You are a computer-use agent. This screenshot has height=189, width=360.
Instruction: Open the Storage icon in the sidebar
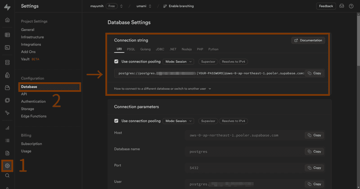[x=7, y=87]
